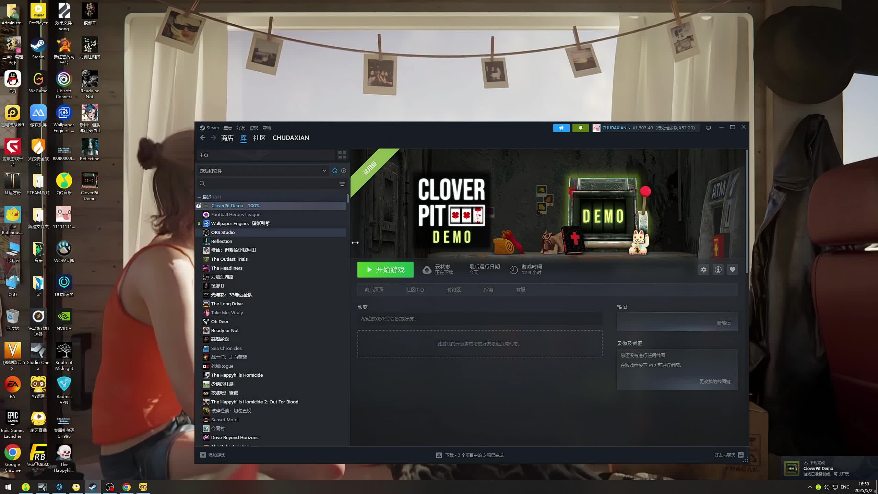
Task: Go forward with the navigation right arrow
Action: (x=214, y=138)
